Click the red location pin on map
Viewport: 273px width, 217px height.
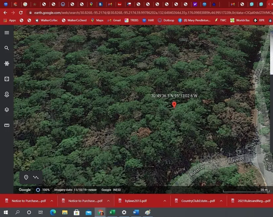174,105
